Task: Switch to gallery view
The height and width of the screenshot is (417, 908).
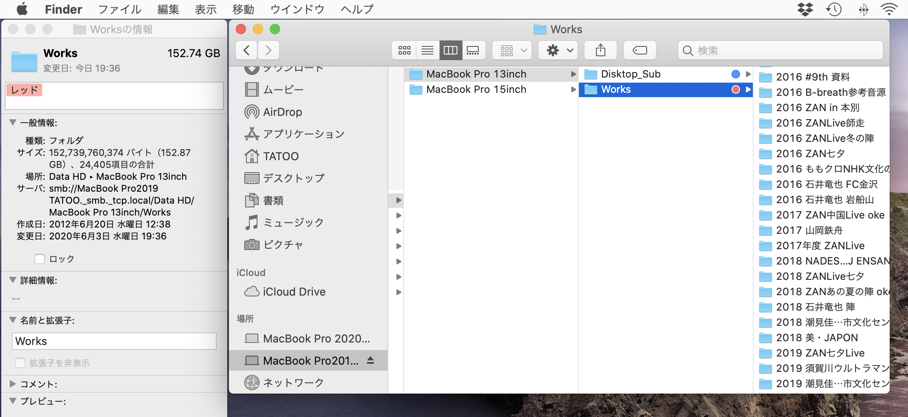Action: 473,51
